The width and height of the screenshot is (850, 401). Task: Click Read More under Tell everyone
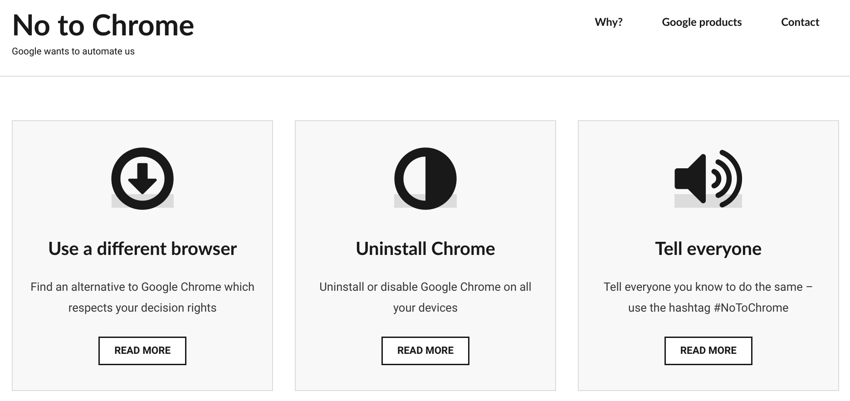pyautogui.click(x=708, y=351)
